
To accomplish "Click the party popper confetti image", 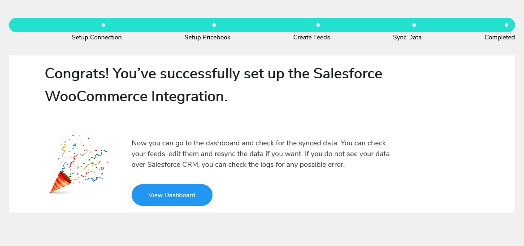I will pyautogui.click(x=77, y=165).
